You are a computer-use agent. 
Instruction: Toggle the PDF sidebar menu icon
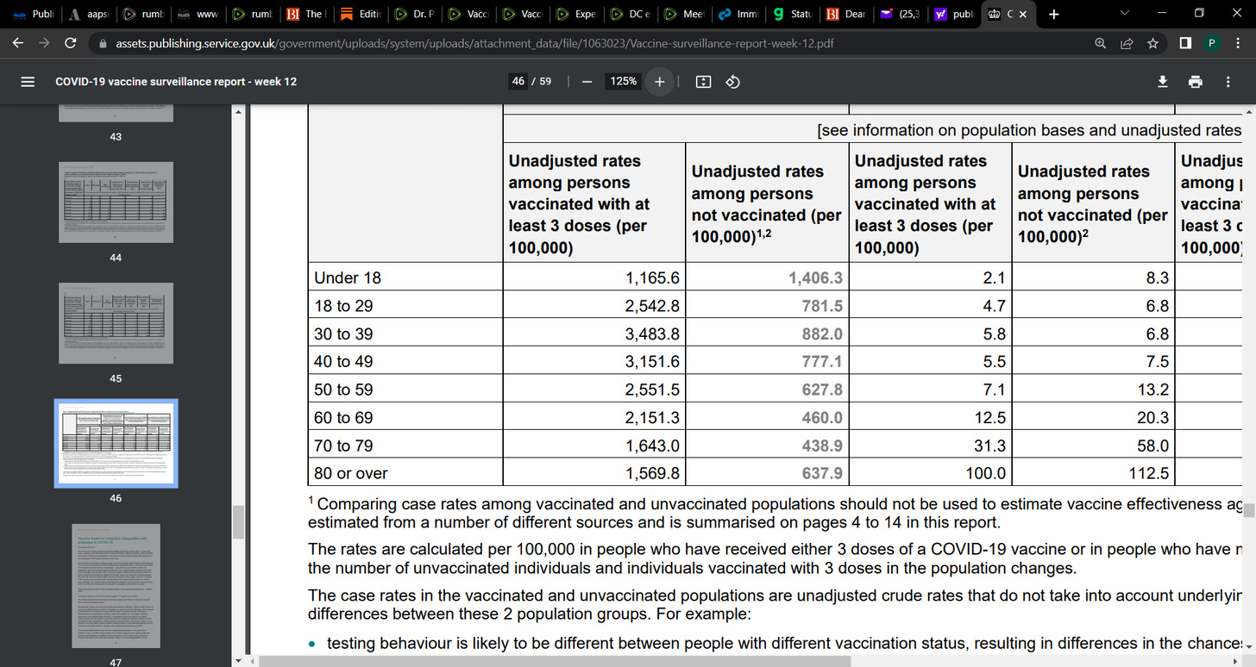point(27,82)
